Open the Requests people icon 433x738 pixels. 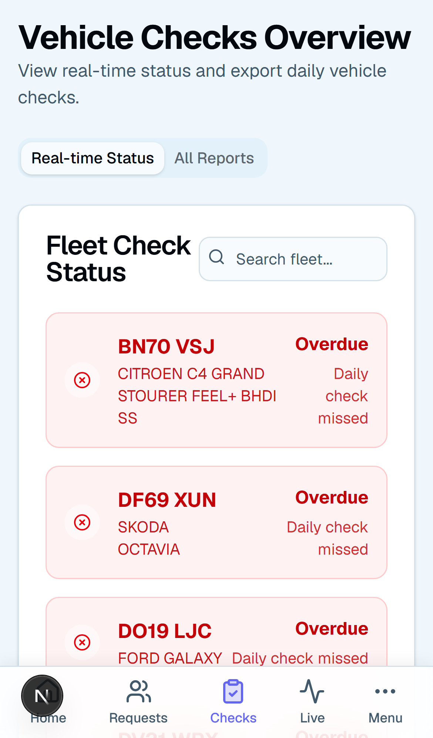(138, 691)
